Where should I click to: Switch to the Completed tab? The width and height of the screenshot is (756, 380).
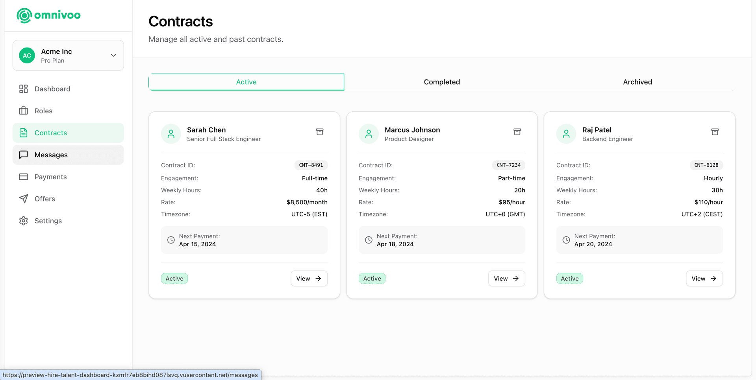click(441, 82)
